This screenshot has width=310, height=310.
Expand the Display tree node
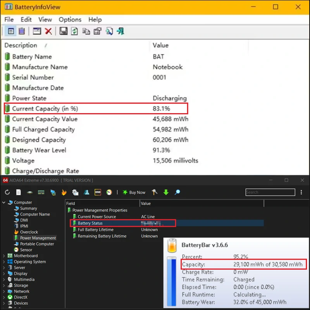tap(4, 274)
